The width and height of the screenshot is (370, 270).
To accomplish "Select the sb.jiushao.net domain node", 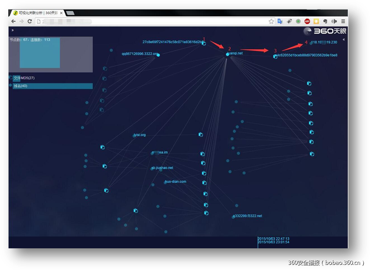I will pyautogui.click(x=153, y=168).
